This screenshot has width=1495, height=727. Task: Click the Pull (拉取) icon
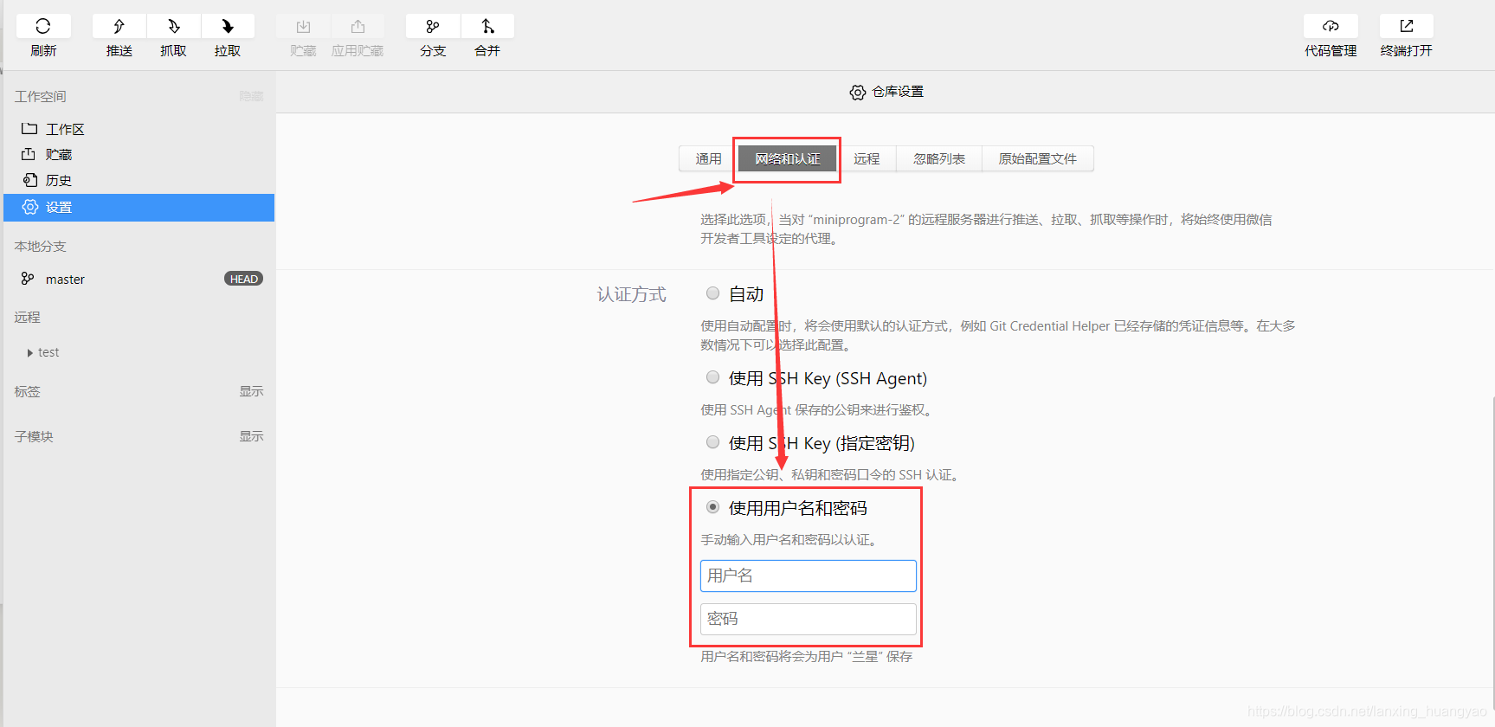[228, 27]
